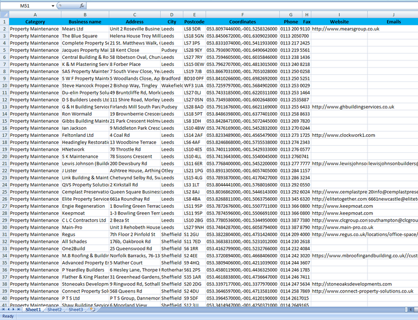Select the 70 Throstle Rd address cell
The width and height of the screenshot is (418, 320).
(135, 150)
